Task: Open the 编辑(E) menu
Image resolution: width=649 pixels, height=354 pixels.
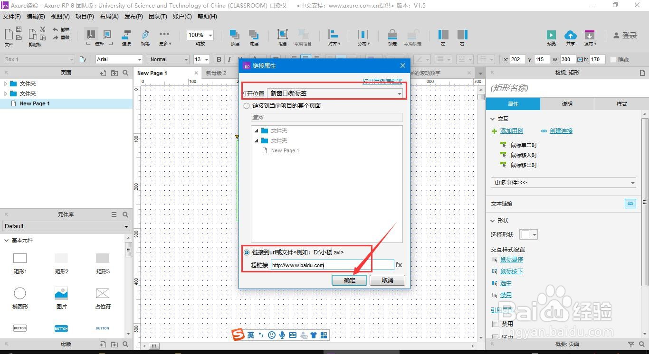Action: [36, 17]
